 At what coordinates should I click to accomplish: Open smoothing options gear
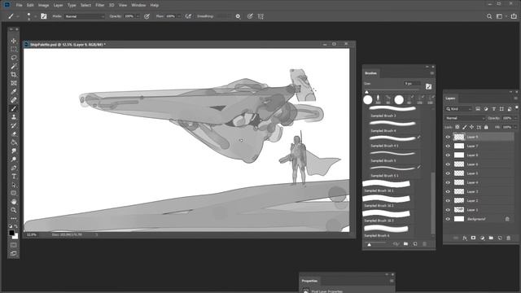point(238,16)
